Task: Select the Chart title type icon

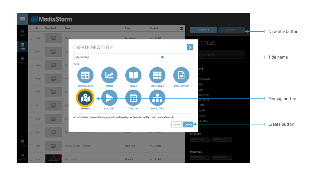Action: point(109,75)
